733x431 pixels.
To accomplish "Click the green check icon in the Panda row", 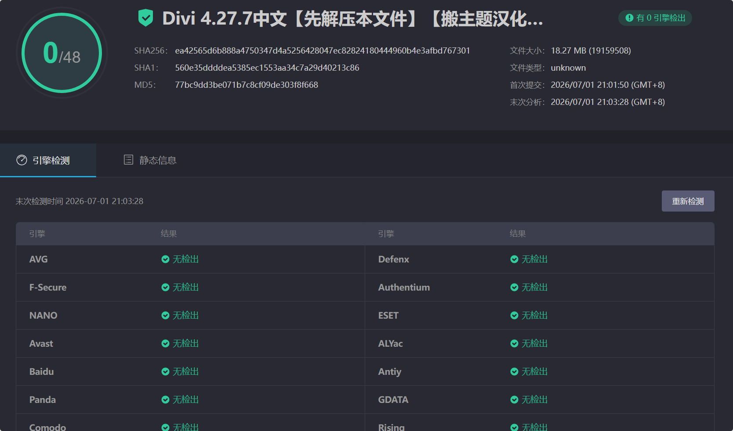I will pyautogui.click(x=165, y=400).
